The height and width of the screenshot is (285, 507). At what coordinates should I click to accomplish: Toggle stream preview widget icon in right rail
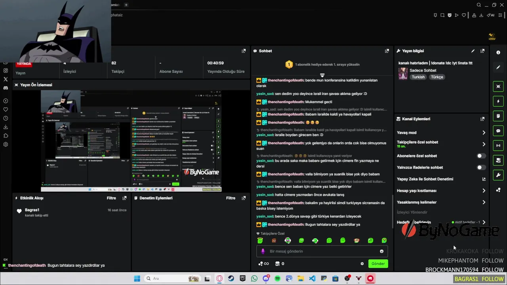coord(498,86)
